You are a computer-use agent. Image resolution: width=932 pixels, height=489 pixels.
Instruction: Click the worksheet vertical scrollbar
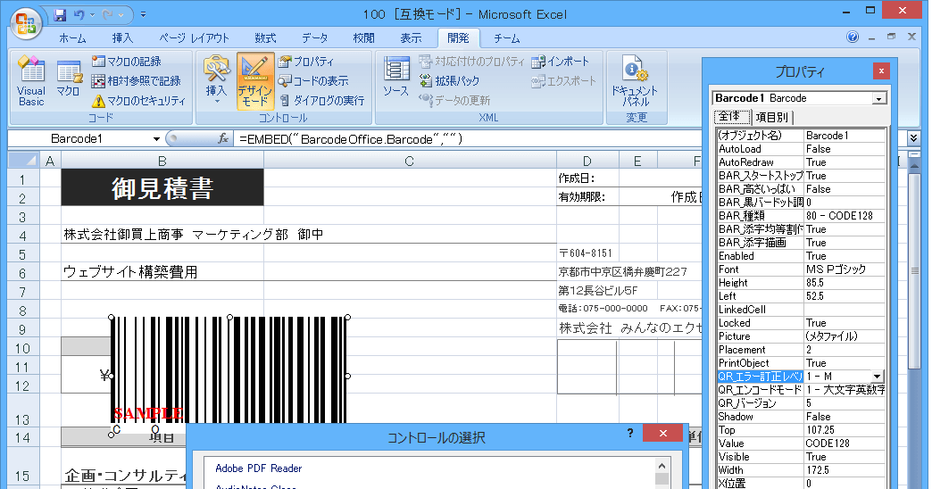pos(915,270)
